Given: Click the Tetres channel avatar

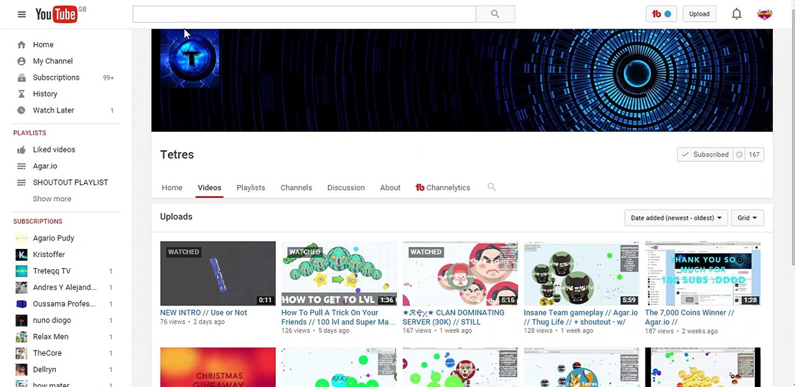Looking at the screenshot, I should (x=190, y=58).
